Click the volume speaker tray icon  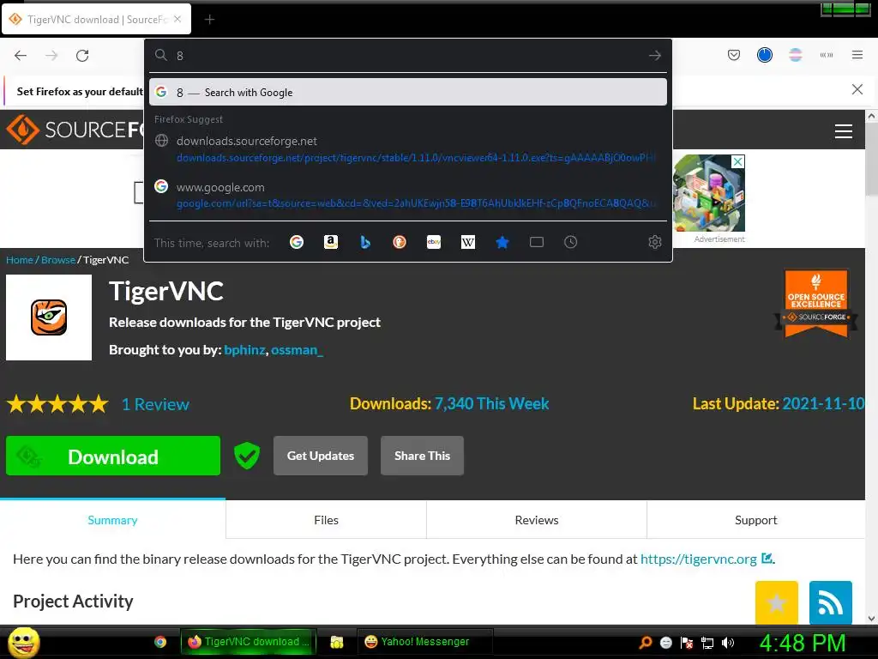point(727,642)
